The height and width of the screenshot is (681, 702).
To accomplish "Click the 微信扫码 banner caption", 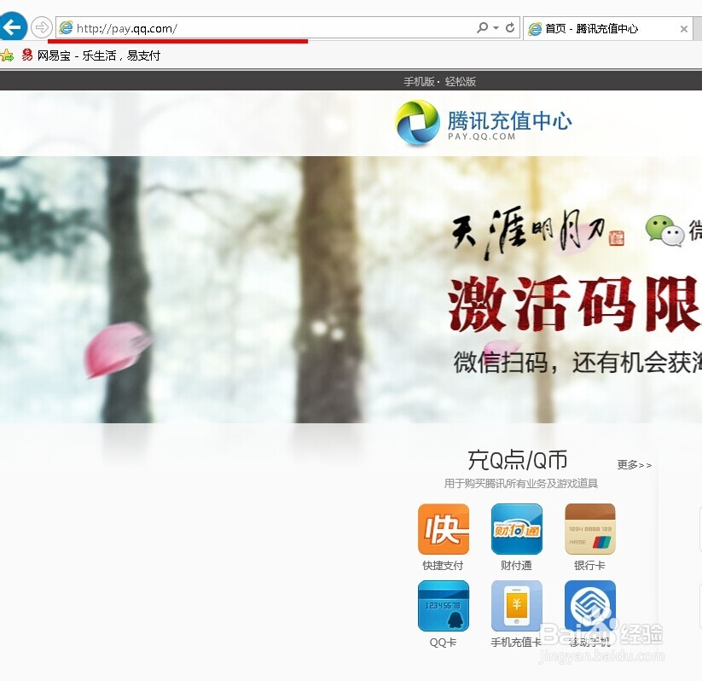I will click(577, 362).
